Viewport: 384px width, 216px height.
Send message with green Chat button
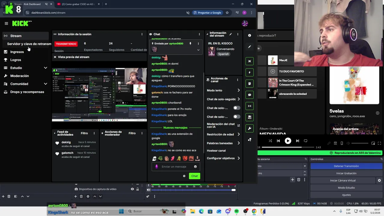(195, 176)
